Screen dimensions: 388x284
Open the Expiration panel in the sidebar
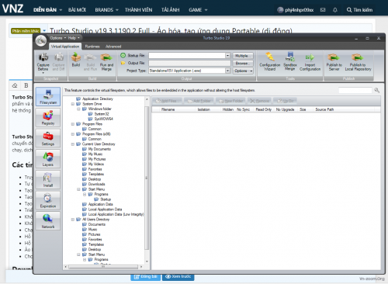[48, 200]
